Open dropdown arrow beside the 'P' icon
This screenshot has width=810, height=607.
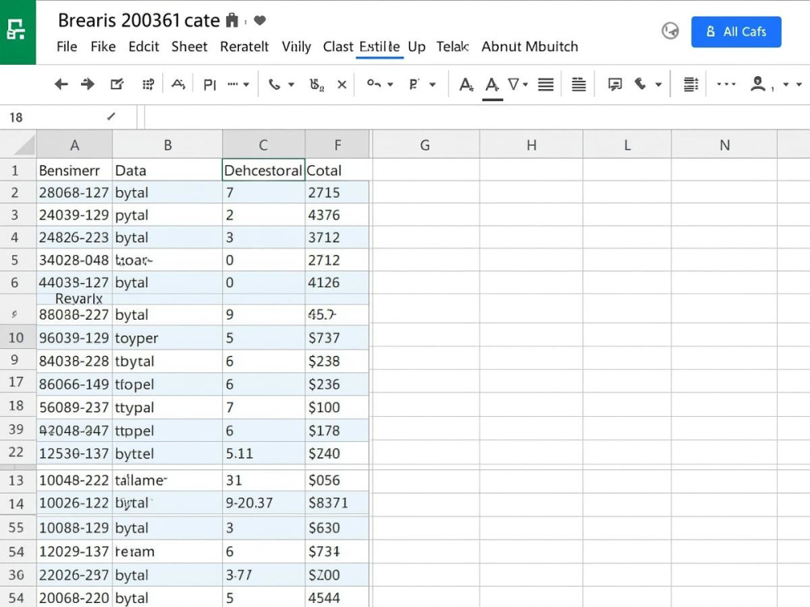433,84
